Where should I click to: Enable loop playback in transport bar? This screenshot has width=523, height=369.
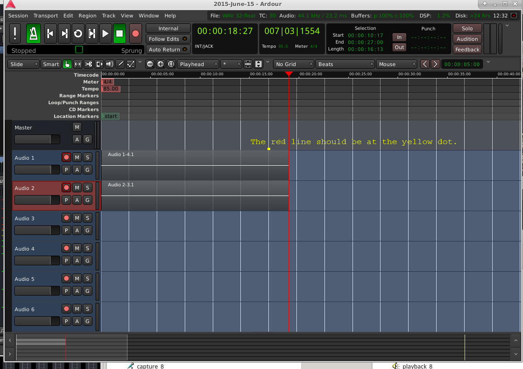pos(78,33)
